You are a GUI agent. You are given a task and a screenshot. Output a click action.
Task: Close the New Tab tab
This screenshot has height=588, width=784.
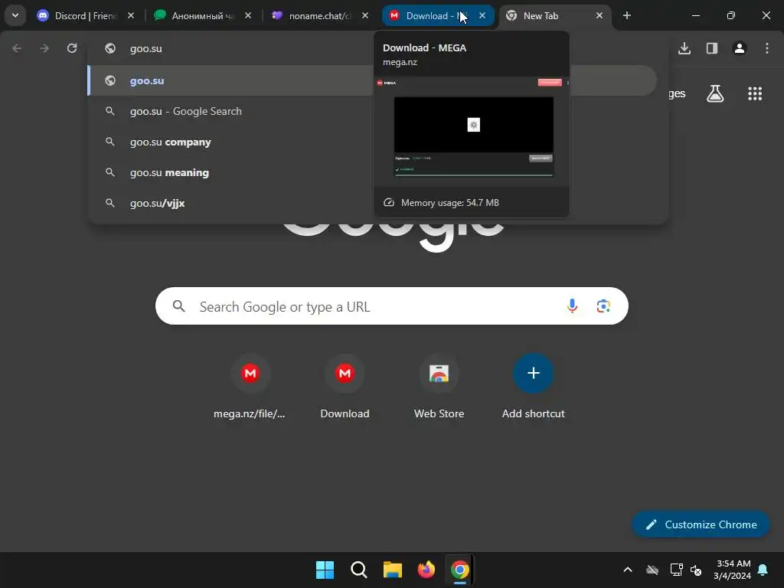tap(599, 15)
